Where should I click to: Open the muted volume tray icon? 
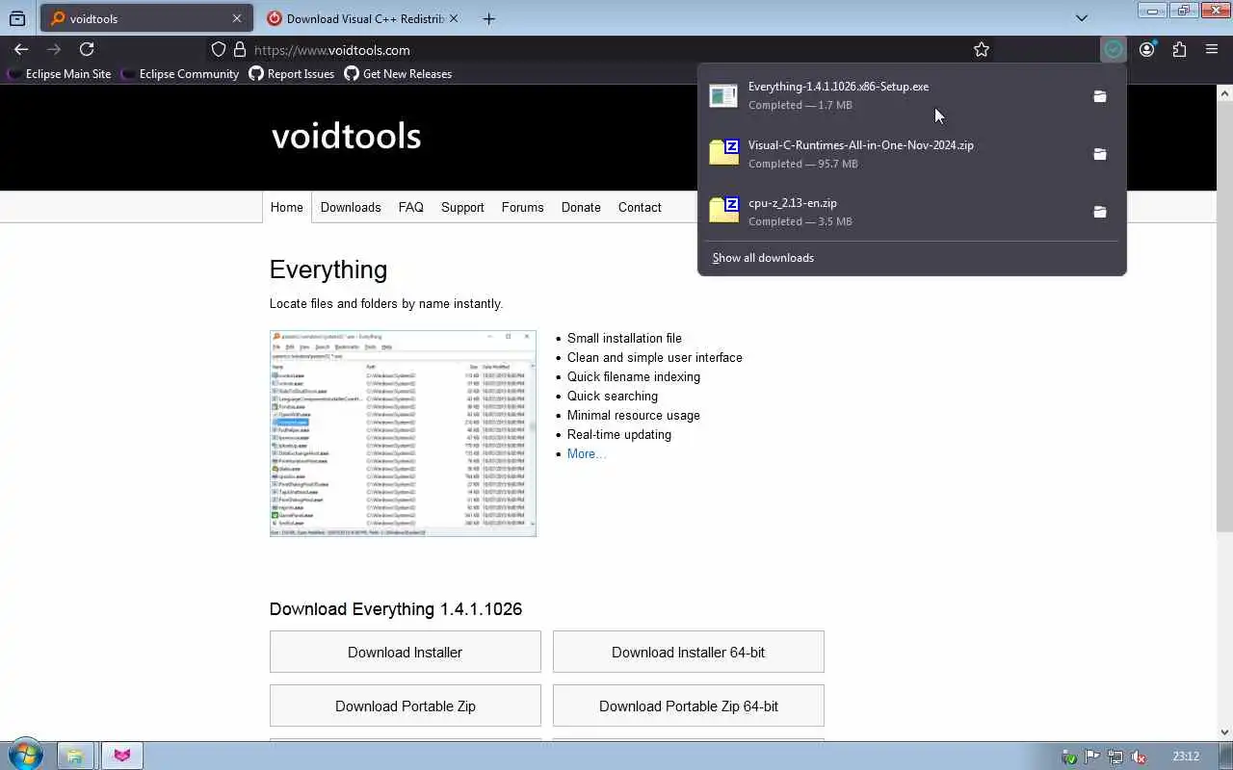coord(1139,757)
